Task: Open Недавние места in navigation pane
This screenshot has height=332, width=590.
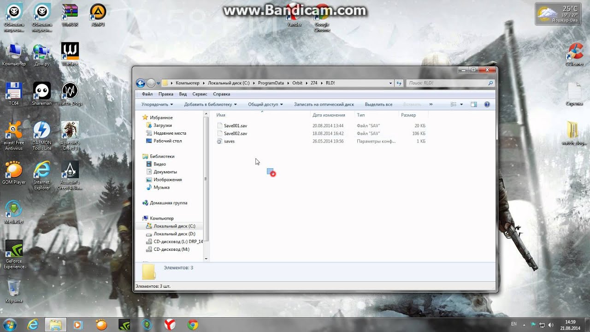Action: 170,133
